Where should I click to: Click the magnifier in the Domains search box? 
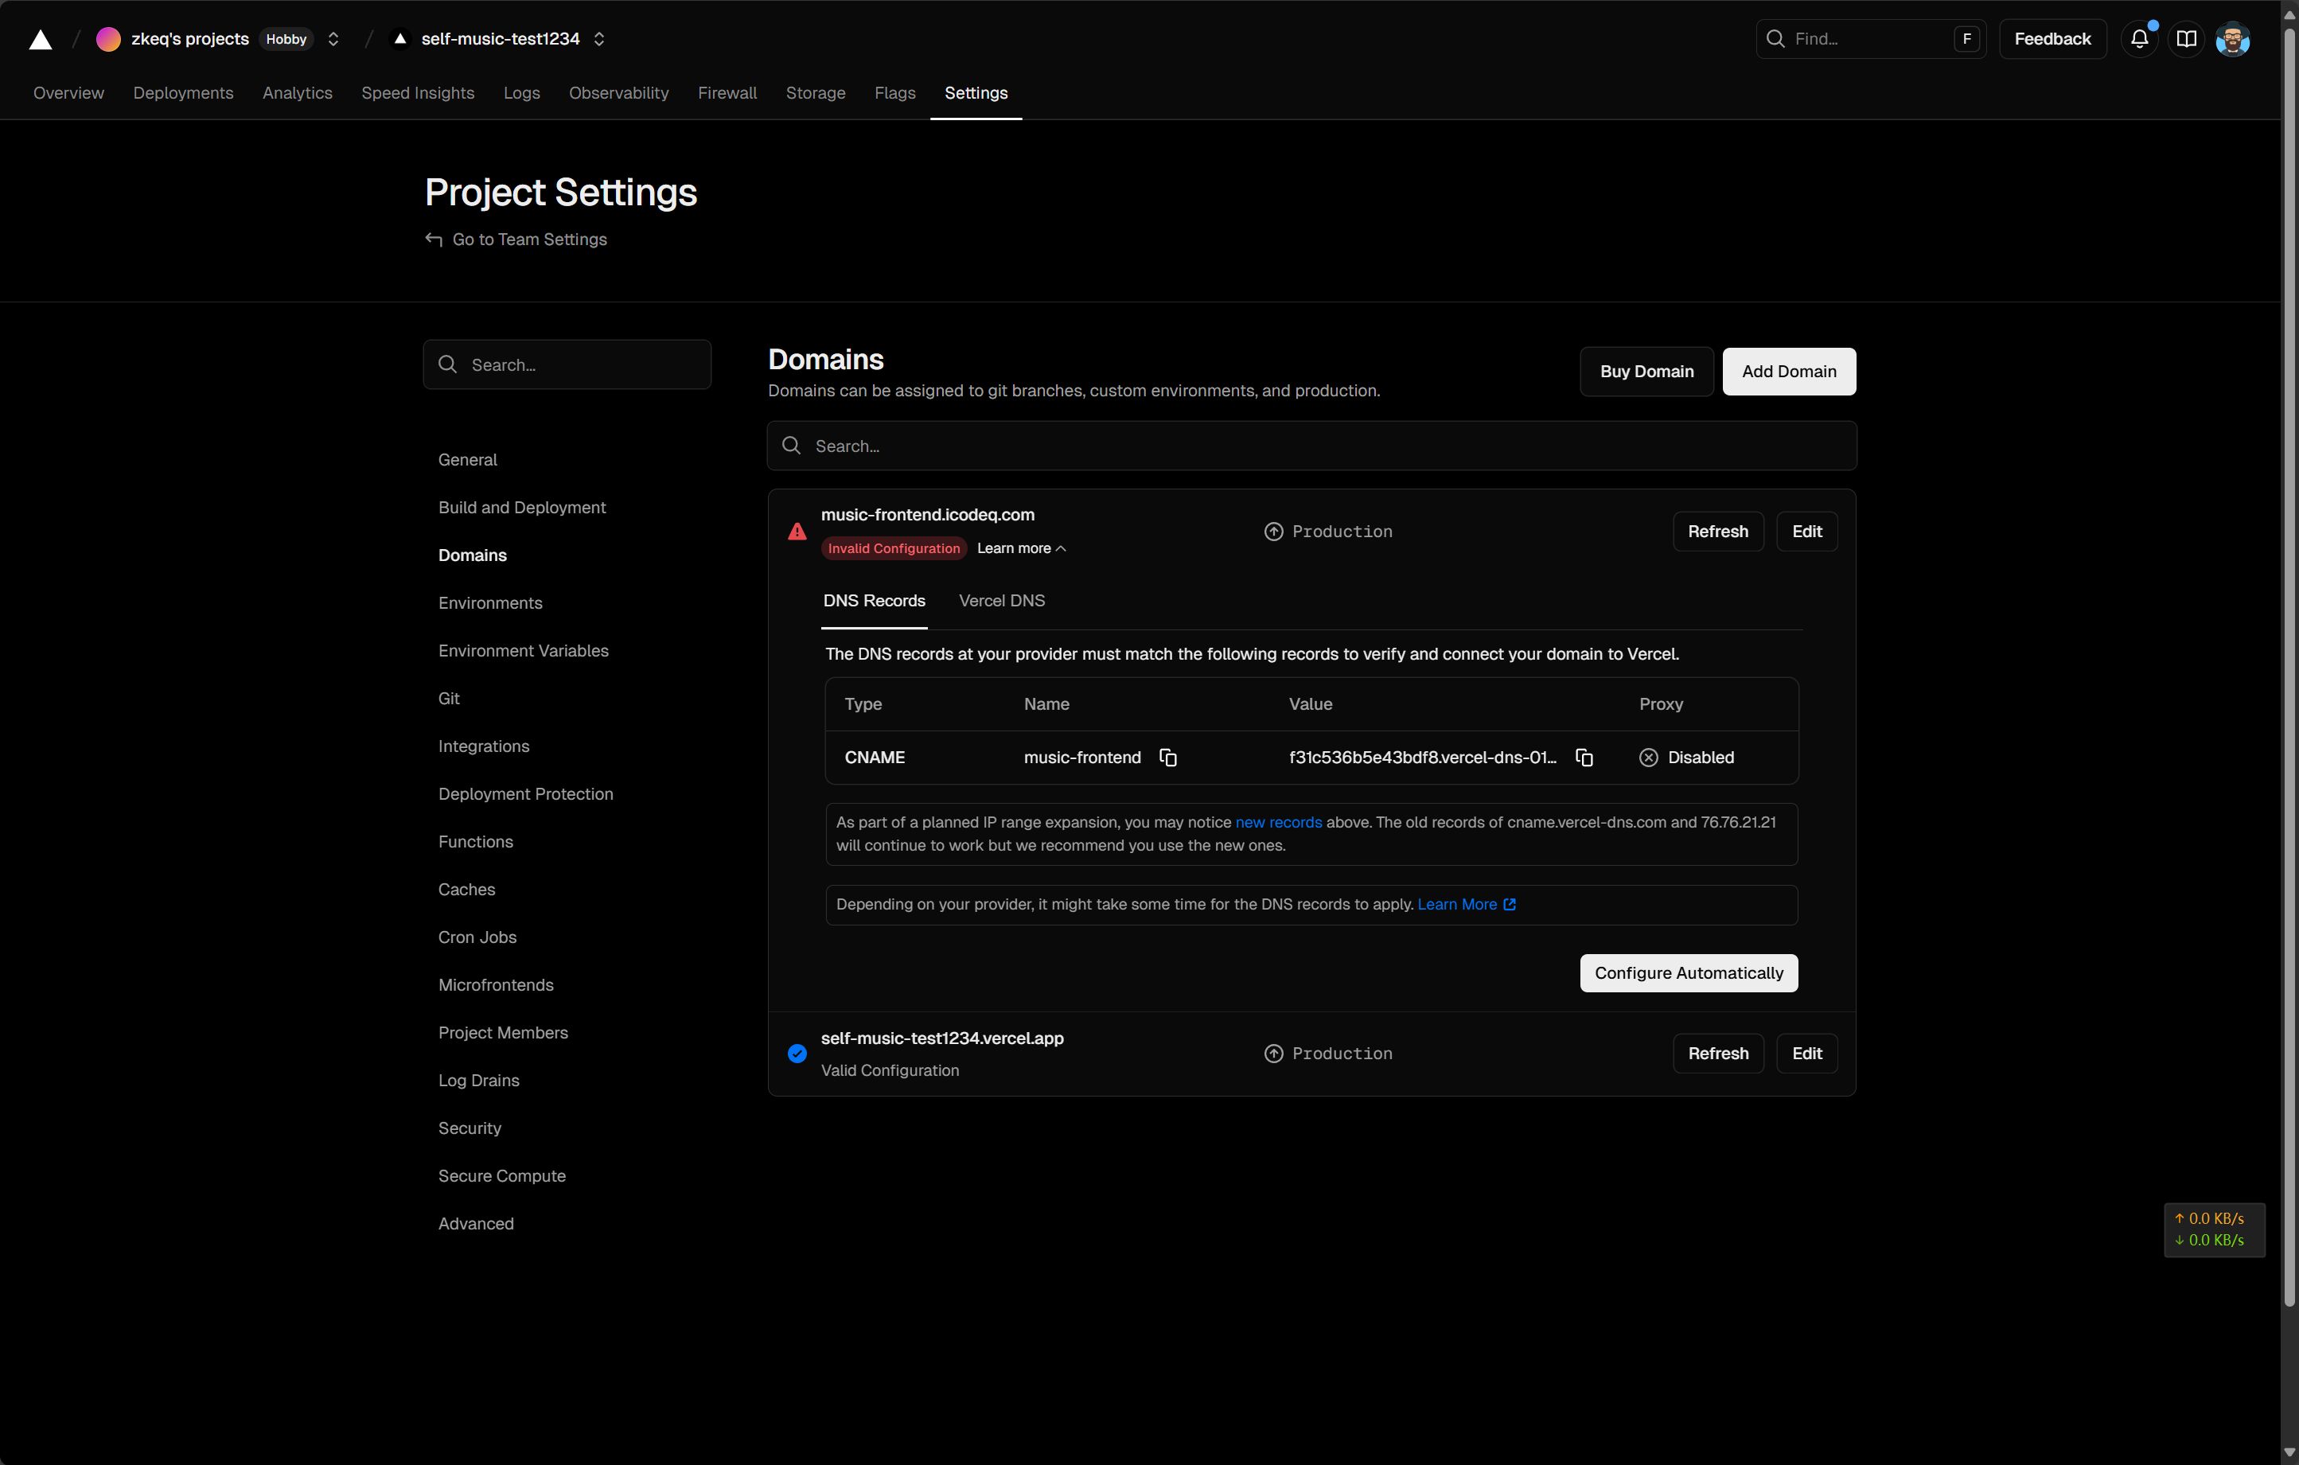pos(792,446)
